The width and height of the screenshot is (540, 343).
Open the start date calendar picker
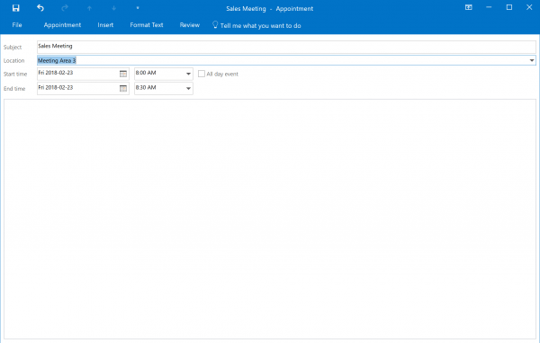tap(123, 74)
